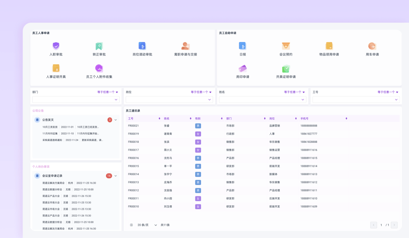Click the page number 1 field
The height and width of the screenshot is (238, 409).
[x=381, y=225]
